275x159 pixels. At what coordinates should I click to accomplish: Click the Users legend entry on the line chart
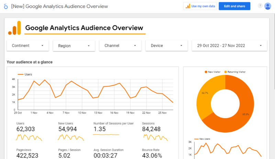tap(25, 74)
